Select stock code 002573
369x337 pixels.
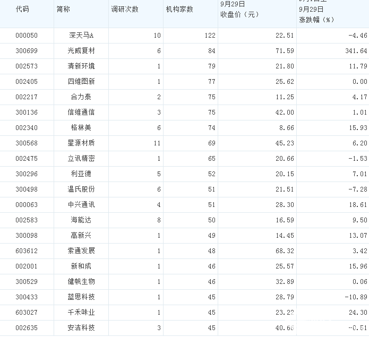point(26,66)
